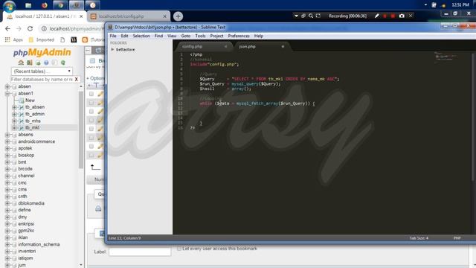This screenshot has height=268, width=476.
Task: Open Sublime Selection menu
Action: click(x=141, y=36)
